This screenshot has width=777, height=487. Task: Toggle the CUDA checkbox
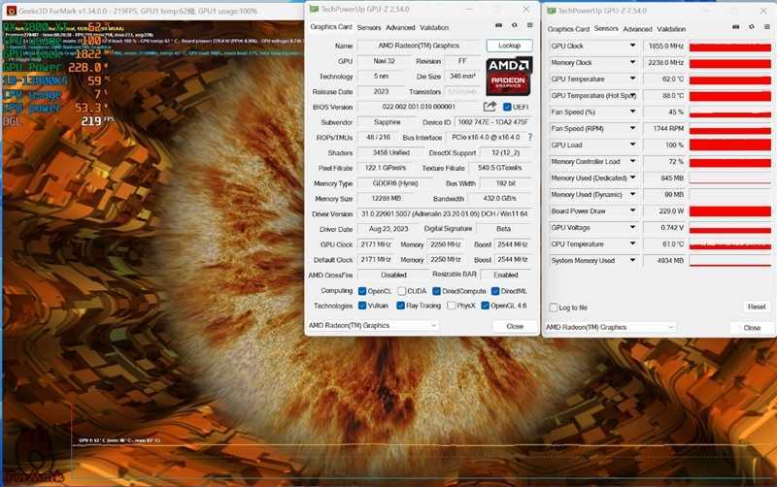pyautogui.click(x=402, y=291)
